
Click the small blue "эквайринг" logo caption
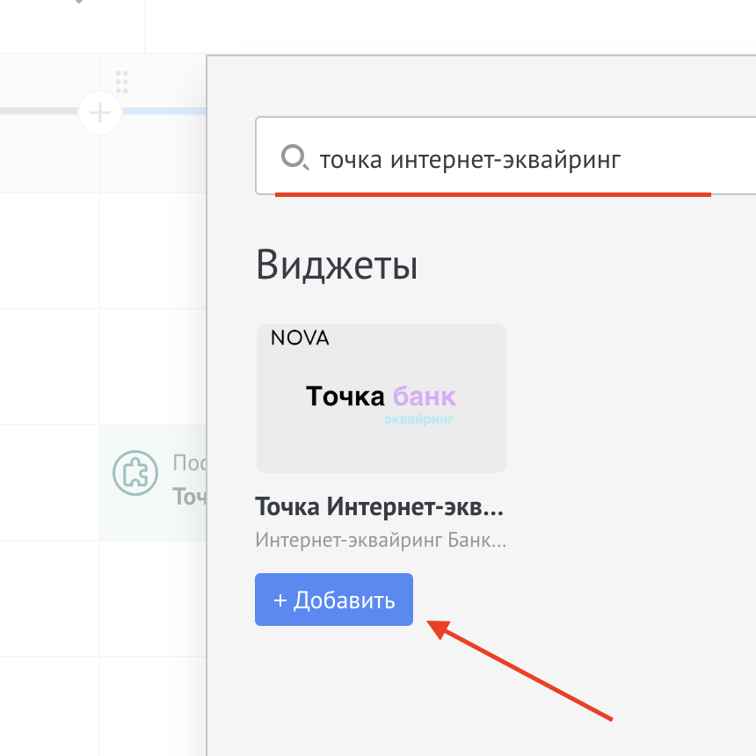click(x=418, y=420)
